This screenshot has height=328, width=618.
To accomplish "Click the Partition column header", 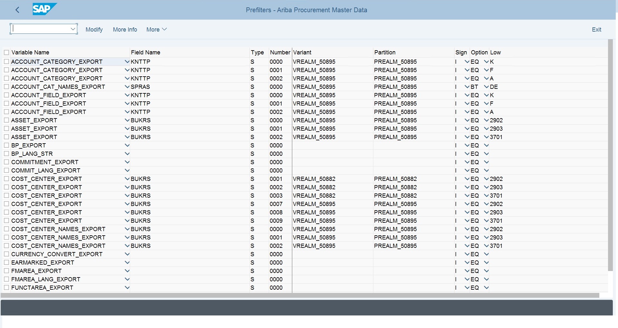I will (x=385, y=52).
